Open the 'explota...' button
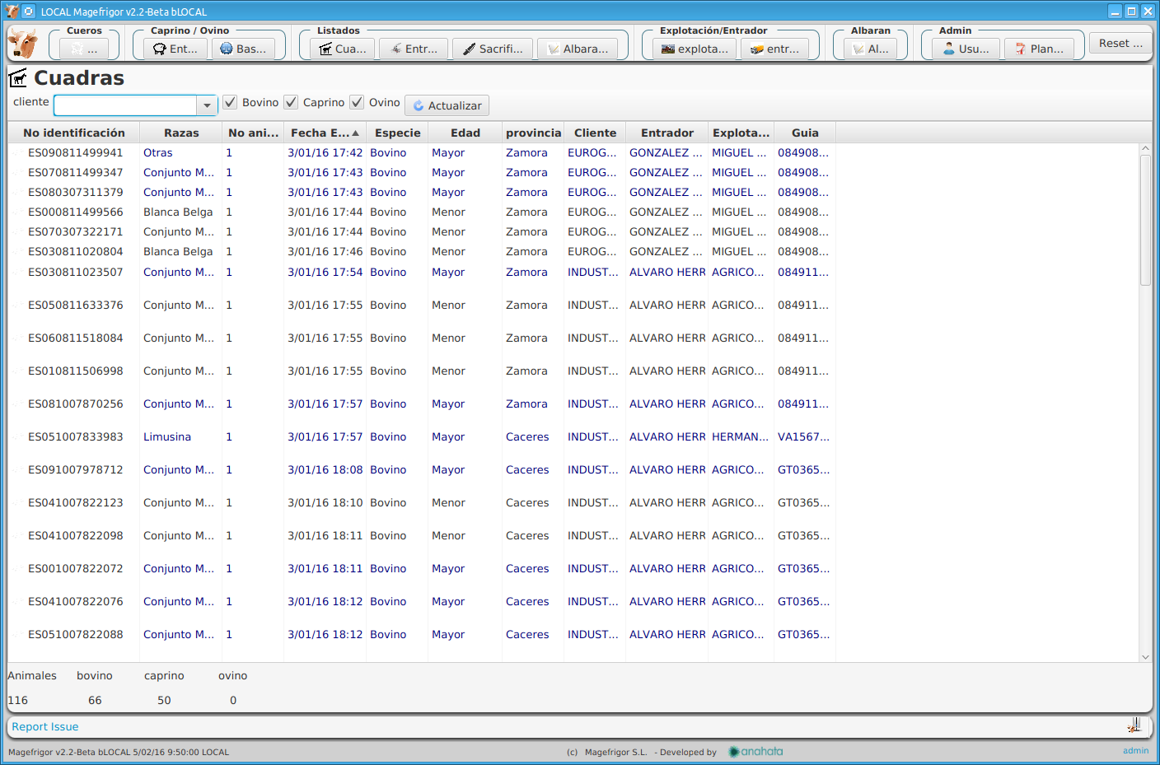 coord(695,49)
